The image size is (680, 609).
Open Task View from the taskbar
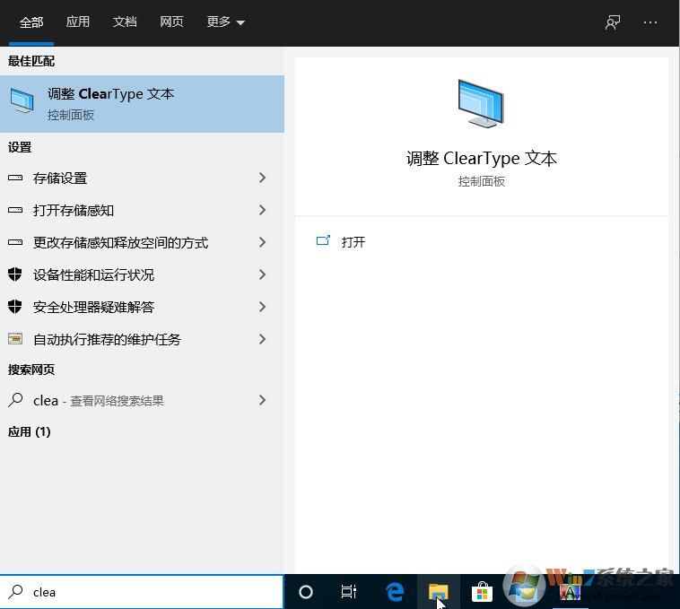point(349,592)
